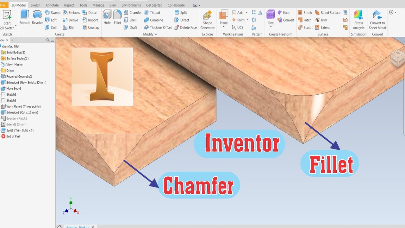This screenshot has height=228, width=405.
Task: Click the Combine tool
Action: [x=153, y=20]
